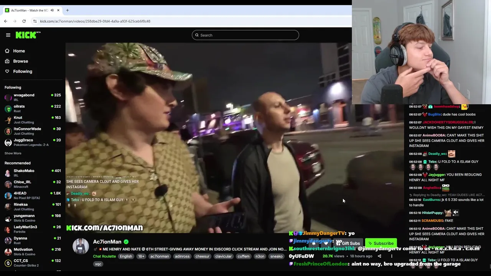The width and height of the screenshot is (491, 276).
Task: Select the cheesur tag
Action: (x=202, y=256)
